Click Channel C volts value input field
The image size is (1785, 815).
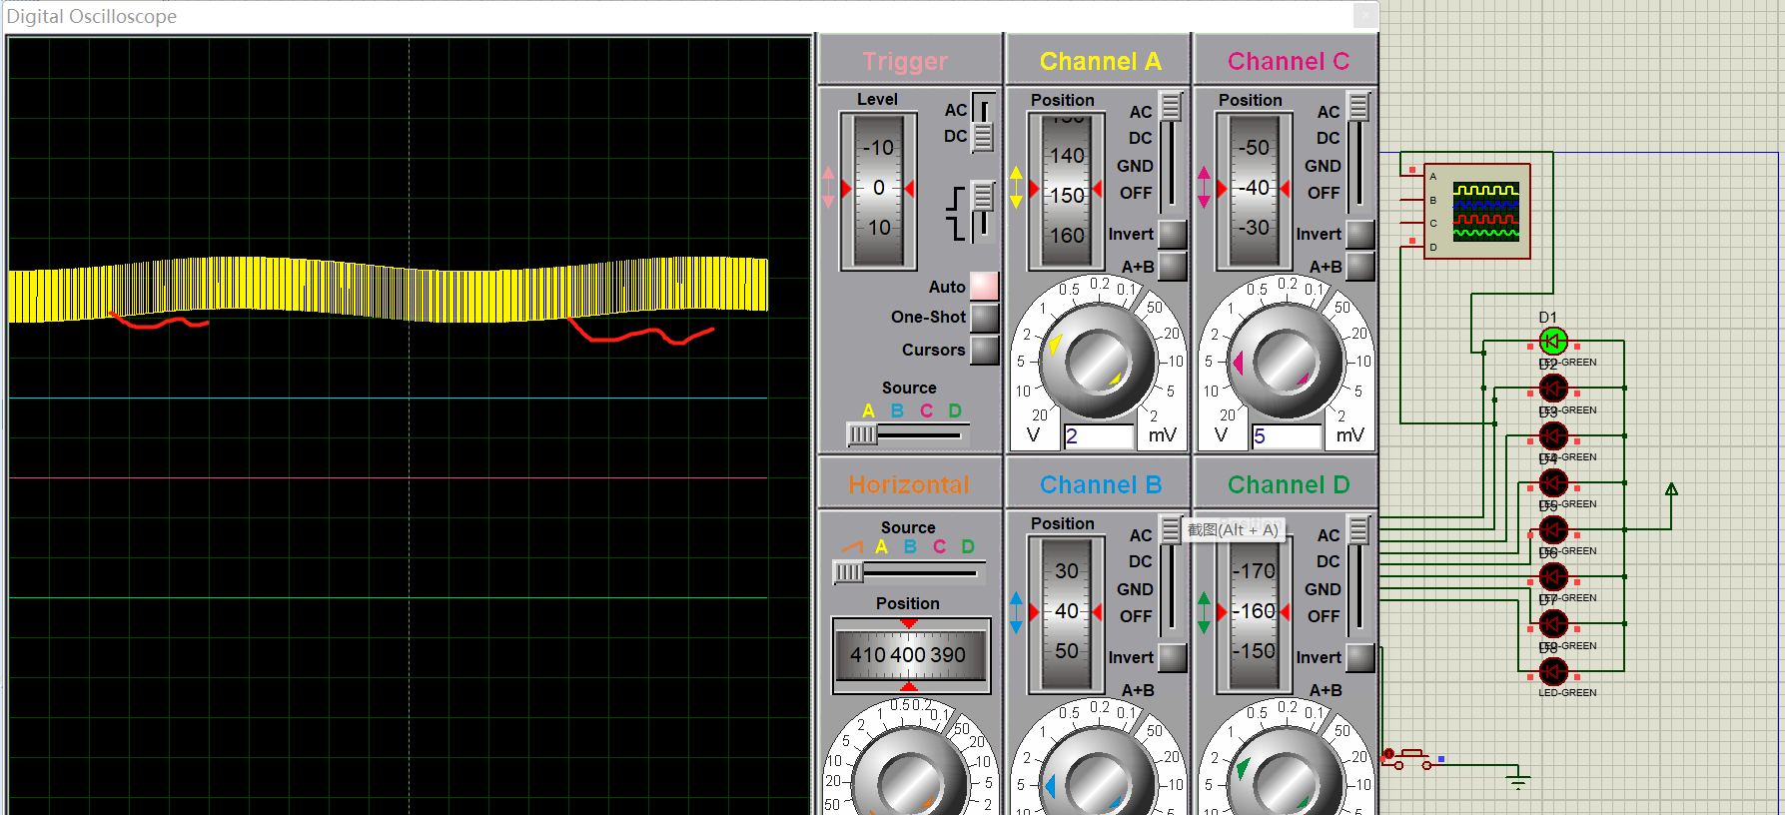coord(1287,436)
